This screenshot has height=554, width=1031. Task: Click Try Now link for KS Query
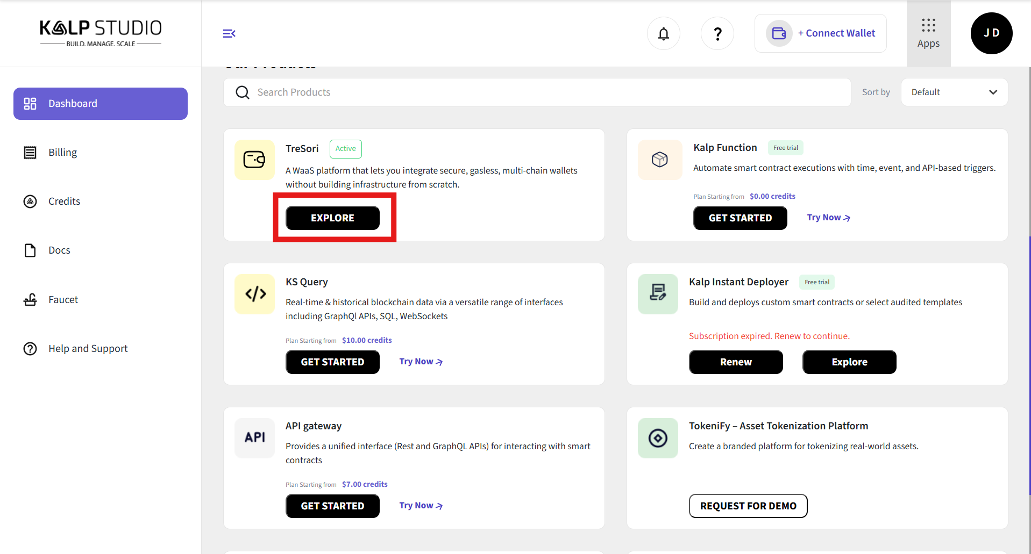[x=421, y=362]
